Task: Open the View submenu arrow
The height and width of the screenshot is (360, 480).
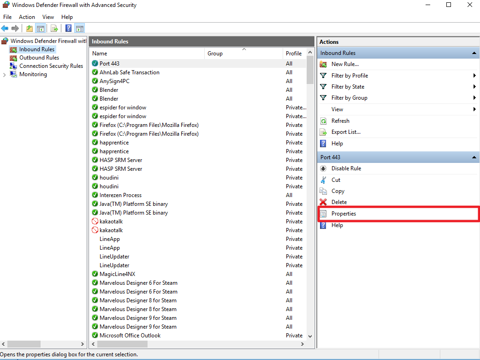Action: (474, 109)
